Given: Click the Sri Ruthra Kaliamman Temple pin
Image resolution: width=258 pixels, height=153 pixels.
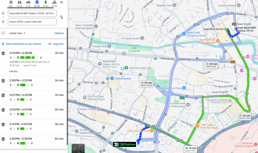Looking at the screenshot, I should pos(77,131).
